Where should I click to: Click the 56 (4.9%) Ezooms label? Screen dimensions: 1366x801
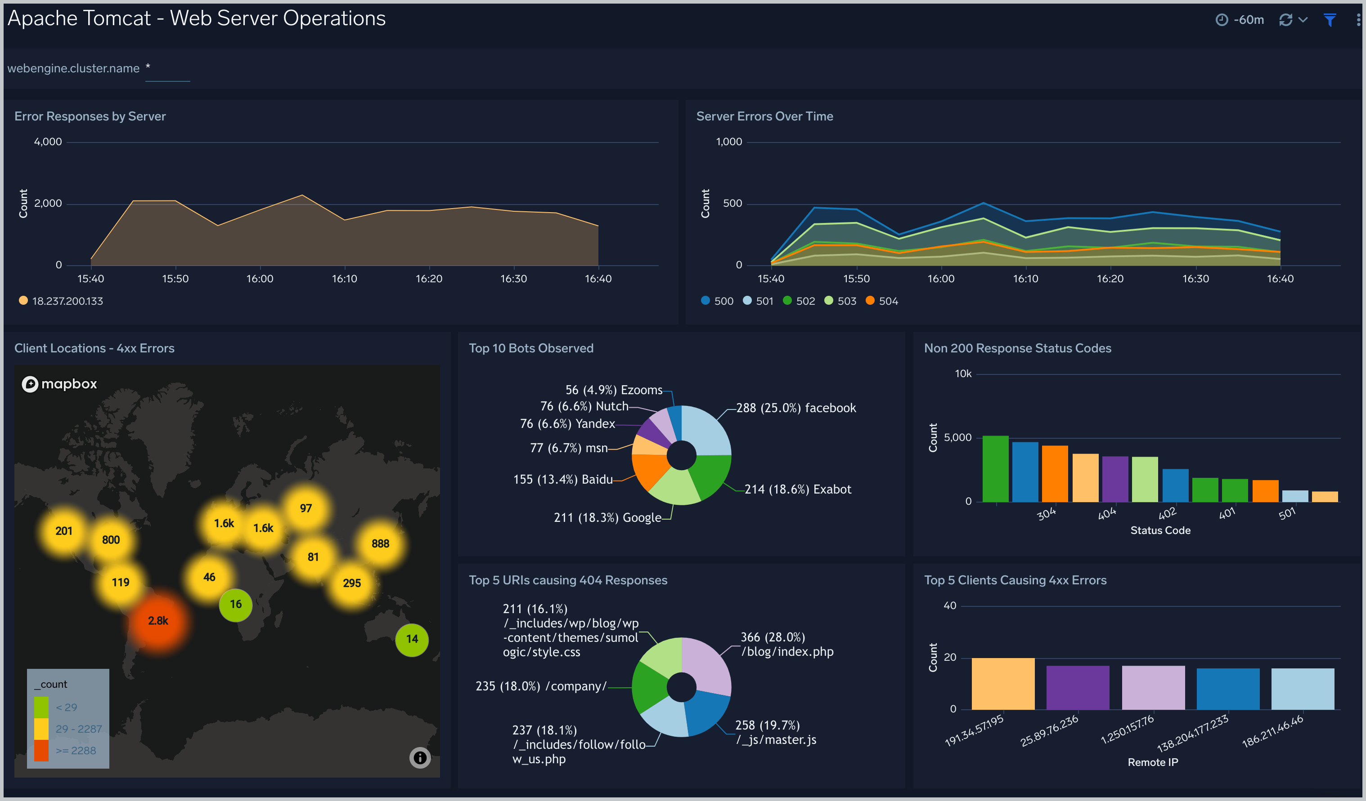(614, 390)
